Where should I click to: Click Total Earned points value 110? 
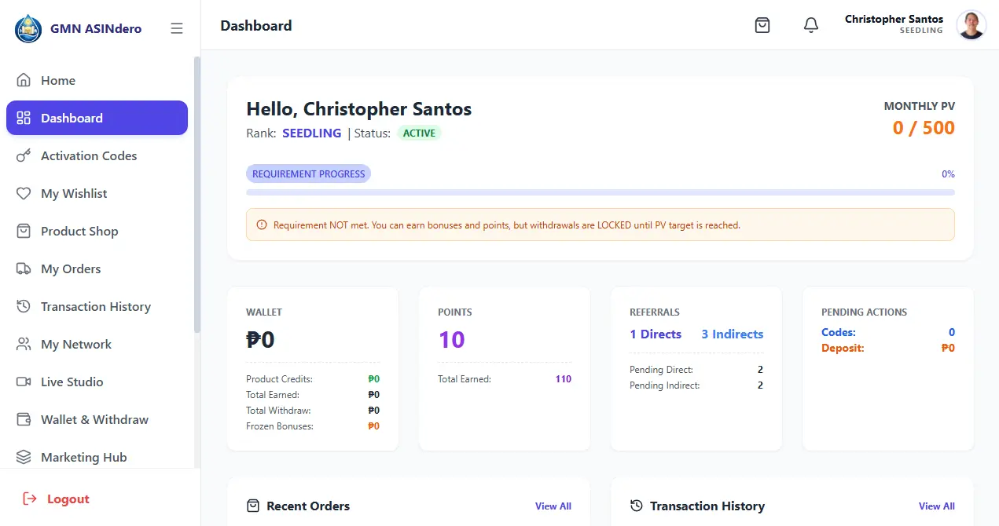click(563, 379)
